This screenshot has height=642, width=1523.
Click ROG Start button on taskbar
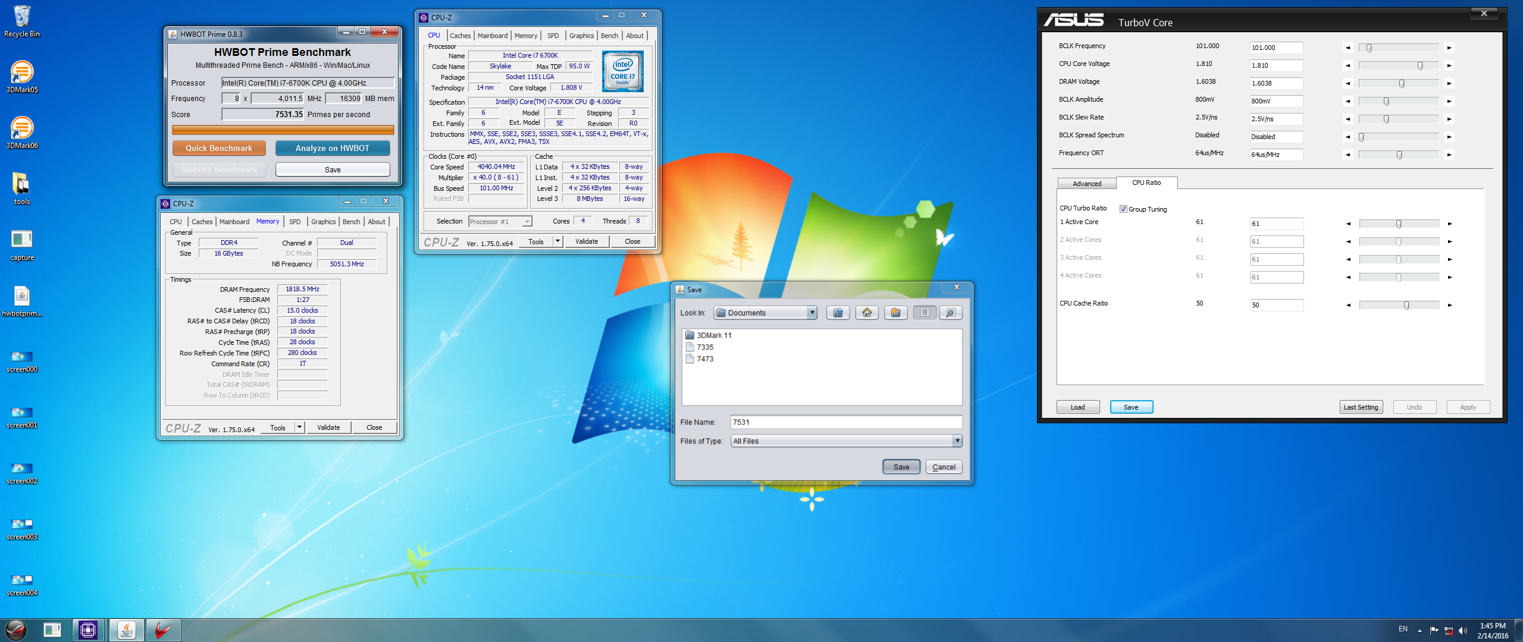[x=16, y=630]
